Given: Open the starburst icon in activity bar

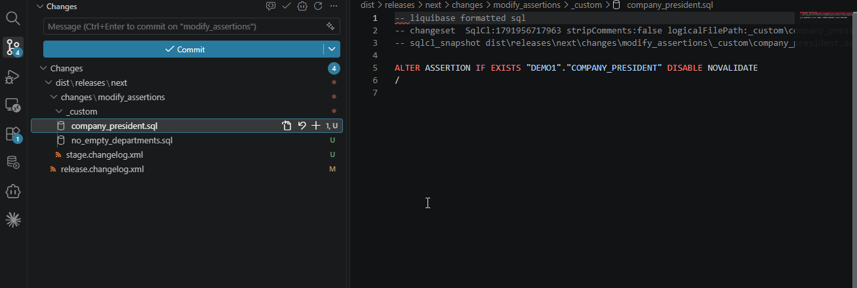Looking at the screenshot, I should point(13,220).
